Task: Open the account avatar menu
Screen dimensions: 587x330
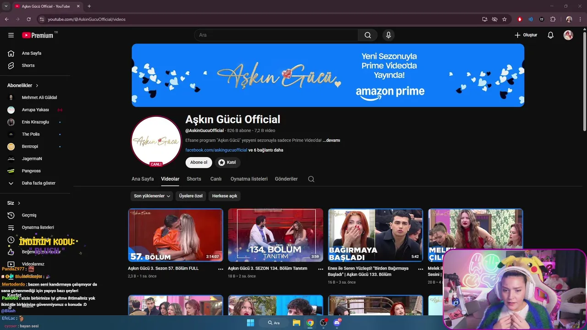Action: 568,35
